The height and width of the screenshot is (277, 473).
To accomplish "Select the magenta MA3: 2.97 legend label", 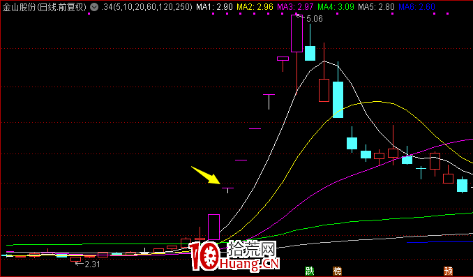I will 295,7.
